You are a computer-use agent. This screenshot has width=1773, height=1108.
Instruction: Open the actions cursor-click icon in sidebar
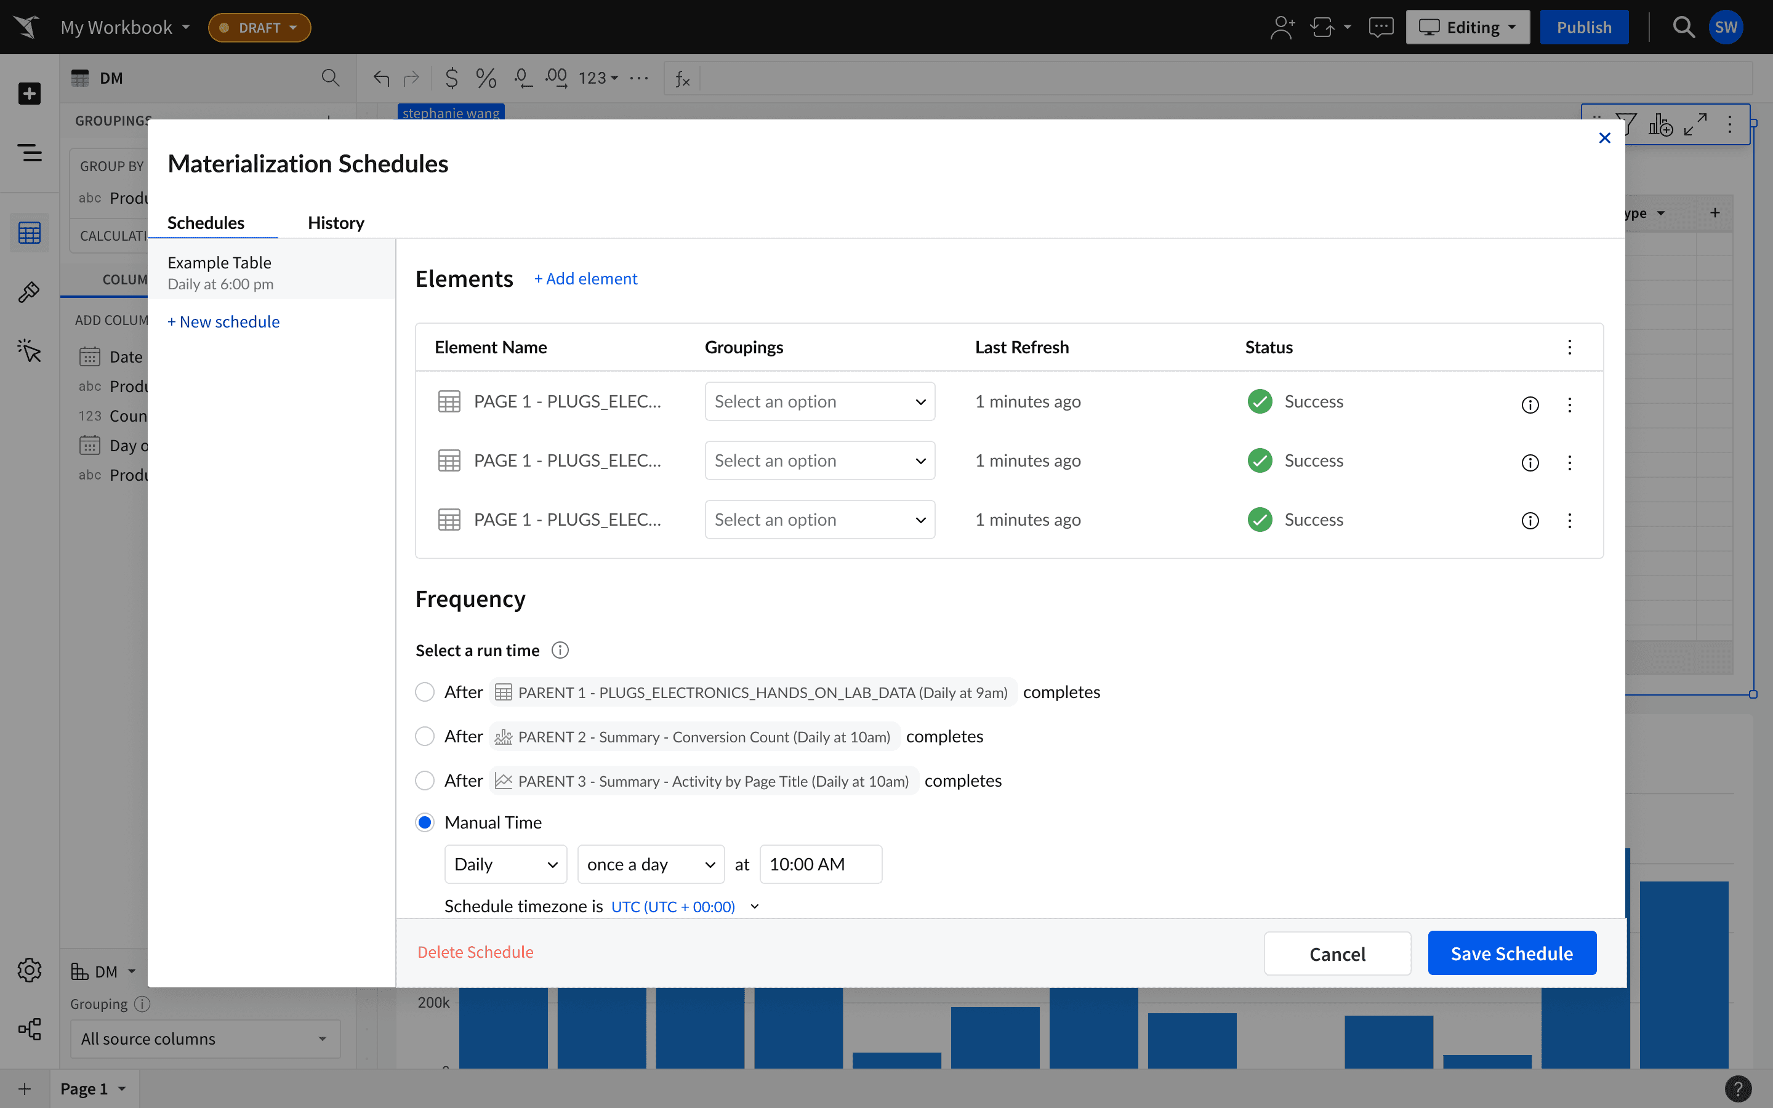[30, 350]
